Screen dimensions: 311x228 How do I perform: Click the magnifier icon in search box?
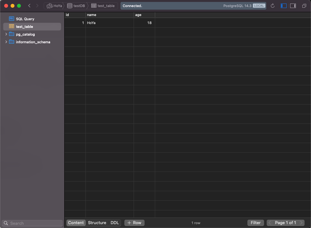6,223
